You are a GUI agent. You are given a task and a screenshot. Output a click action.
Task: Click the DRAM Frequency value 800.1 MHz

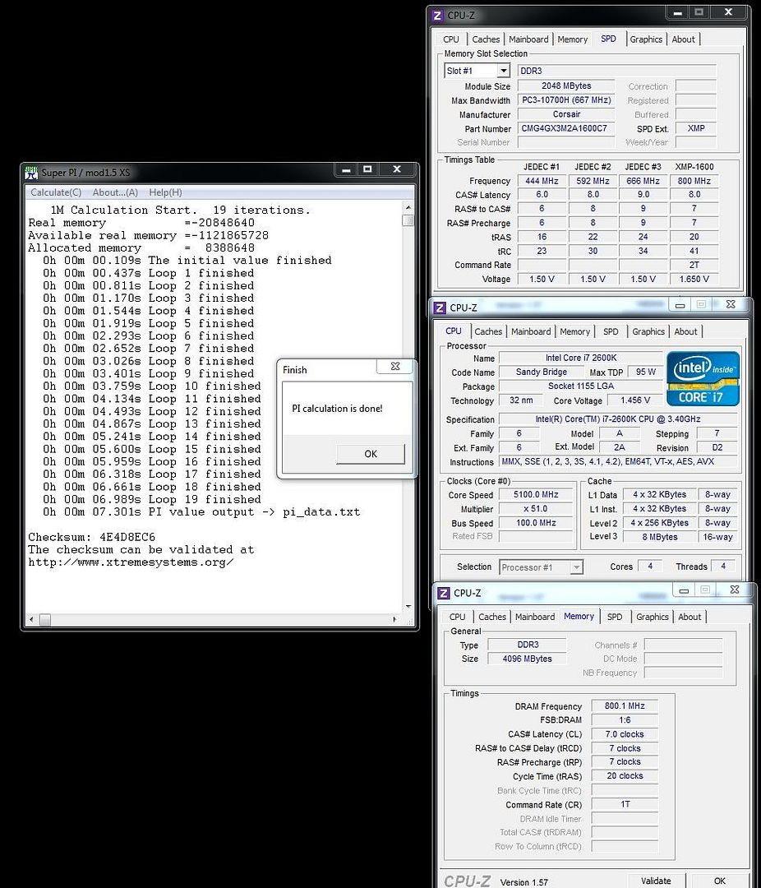tap(625, 705)
